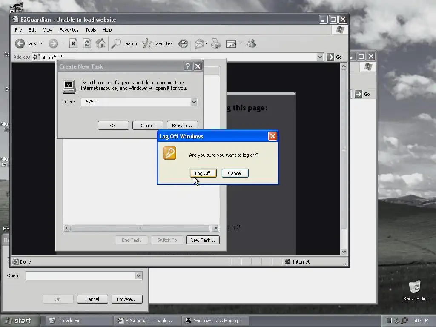
Task: Stop page loading with the Stop icon
Action: (73, 43)
